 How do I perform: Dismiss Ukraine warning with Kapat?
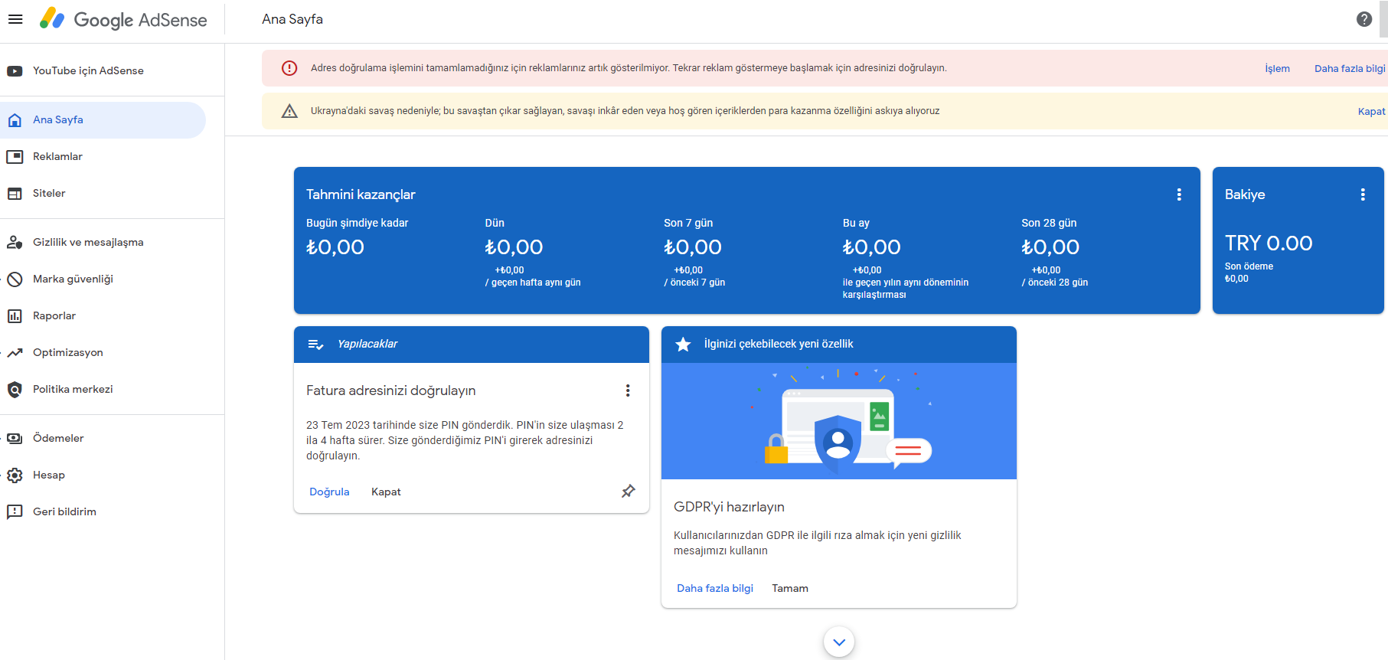1371,112
